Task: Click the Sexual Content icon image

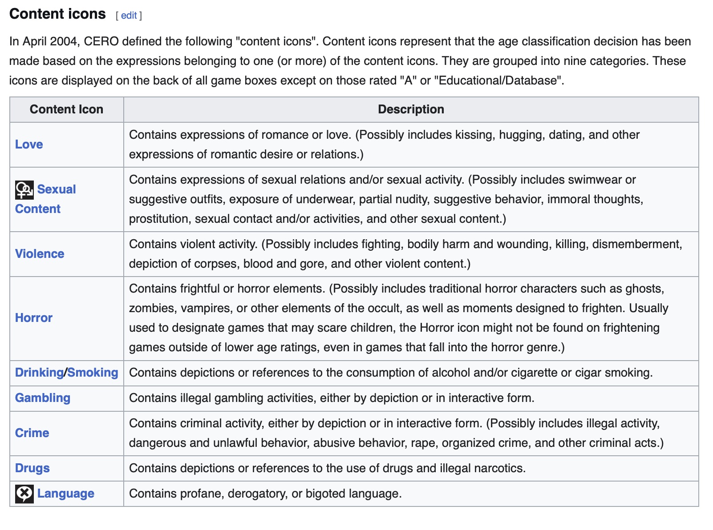Action: click(x=24, y=190)
